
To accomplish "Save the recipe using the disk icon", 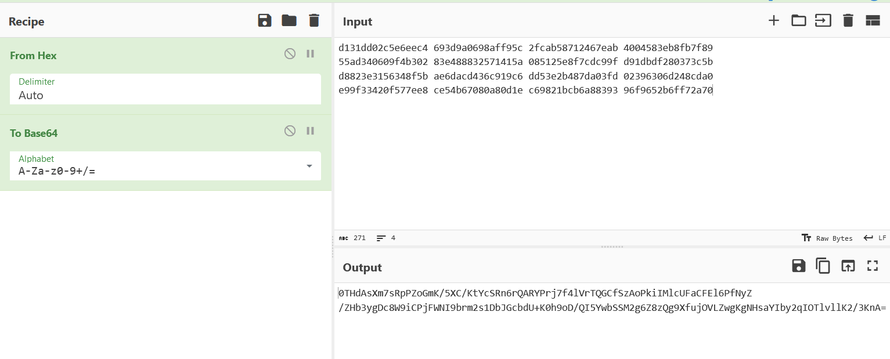I will pos(265,21).
